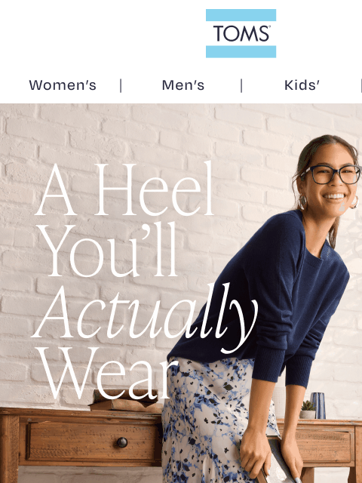The image size is (362, 483).
Task: Go to the Kids' section
Action: (x=302, y=85)
